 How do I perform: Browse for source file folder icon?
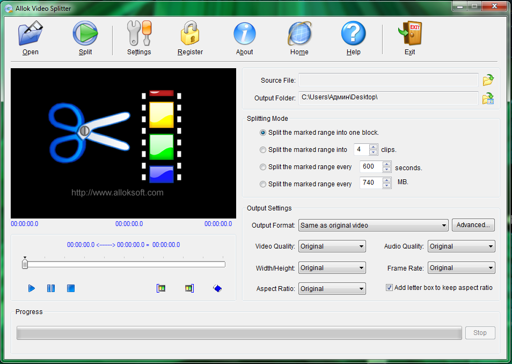click(488, 81)
